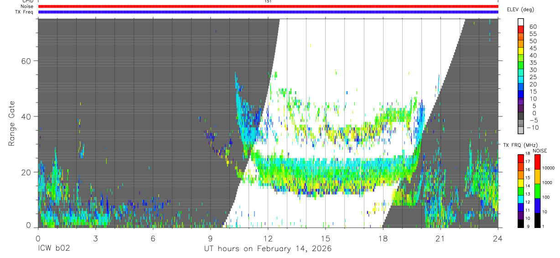Pick the red top segment of TX FRQ colorbar
The image size is (560, 258).
(x=520, y=159)
